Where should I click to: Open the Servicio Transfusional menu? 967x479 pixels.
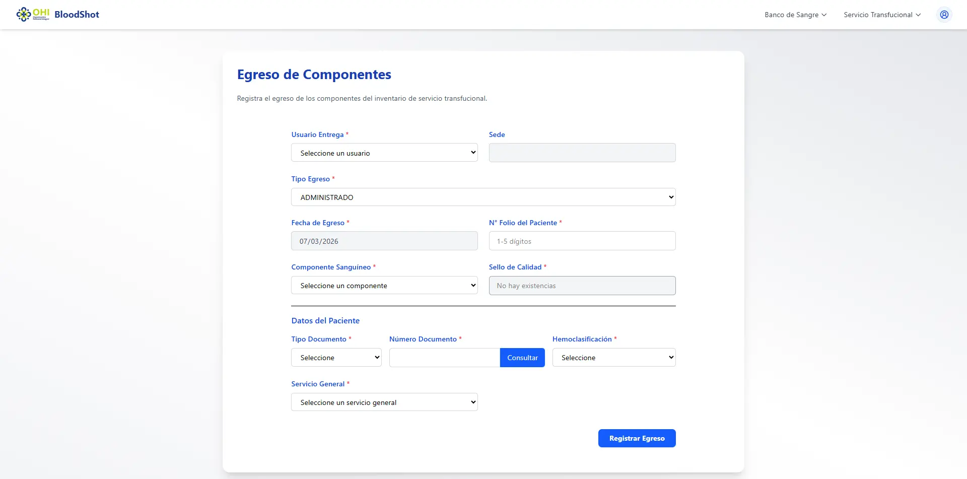(x=882, y=15)
